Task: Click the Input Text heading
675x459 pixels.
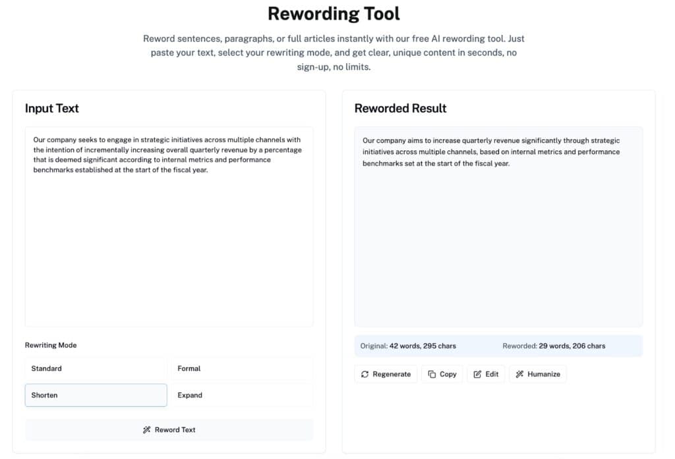Action: coord(52,109)
